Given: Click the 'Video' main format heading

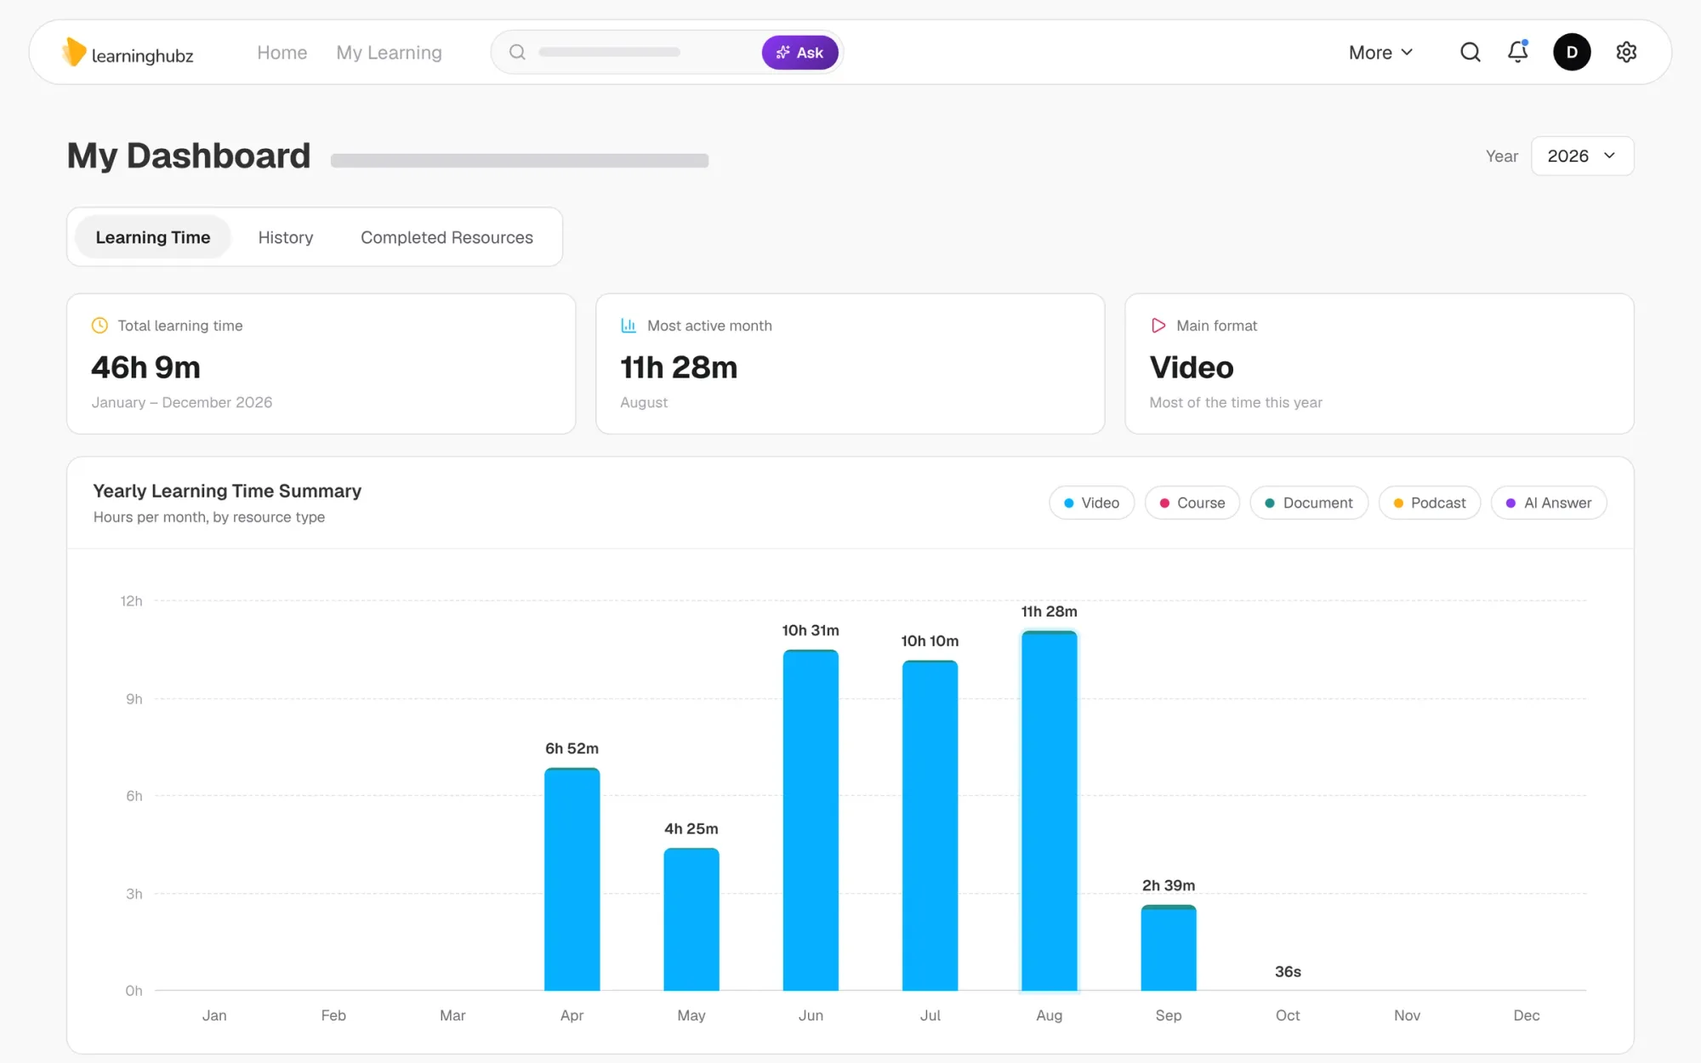Looking at the screenshot, I should [x=1192, y=367].
